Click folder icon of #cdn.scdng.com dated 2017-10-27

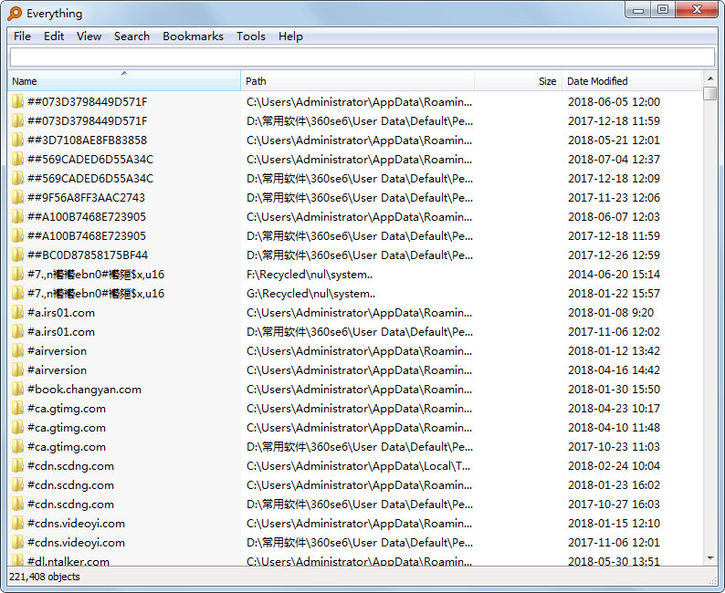[17, 505]
